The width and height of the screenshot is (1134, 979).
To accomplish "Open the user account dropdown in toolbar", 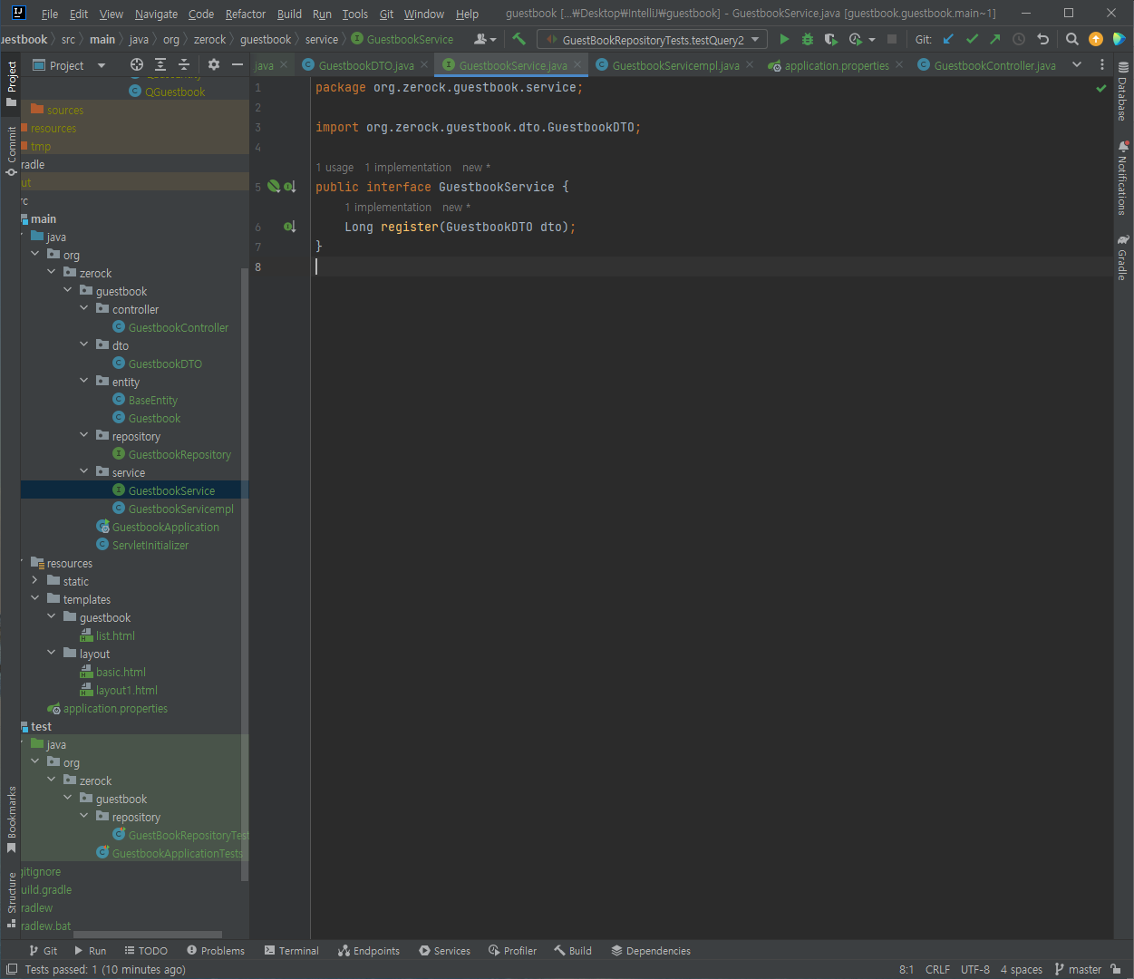I will [485, 39].
